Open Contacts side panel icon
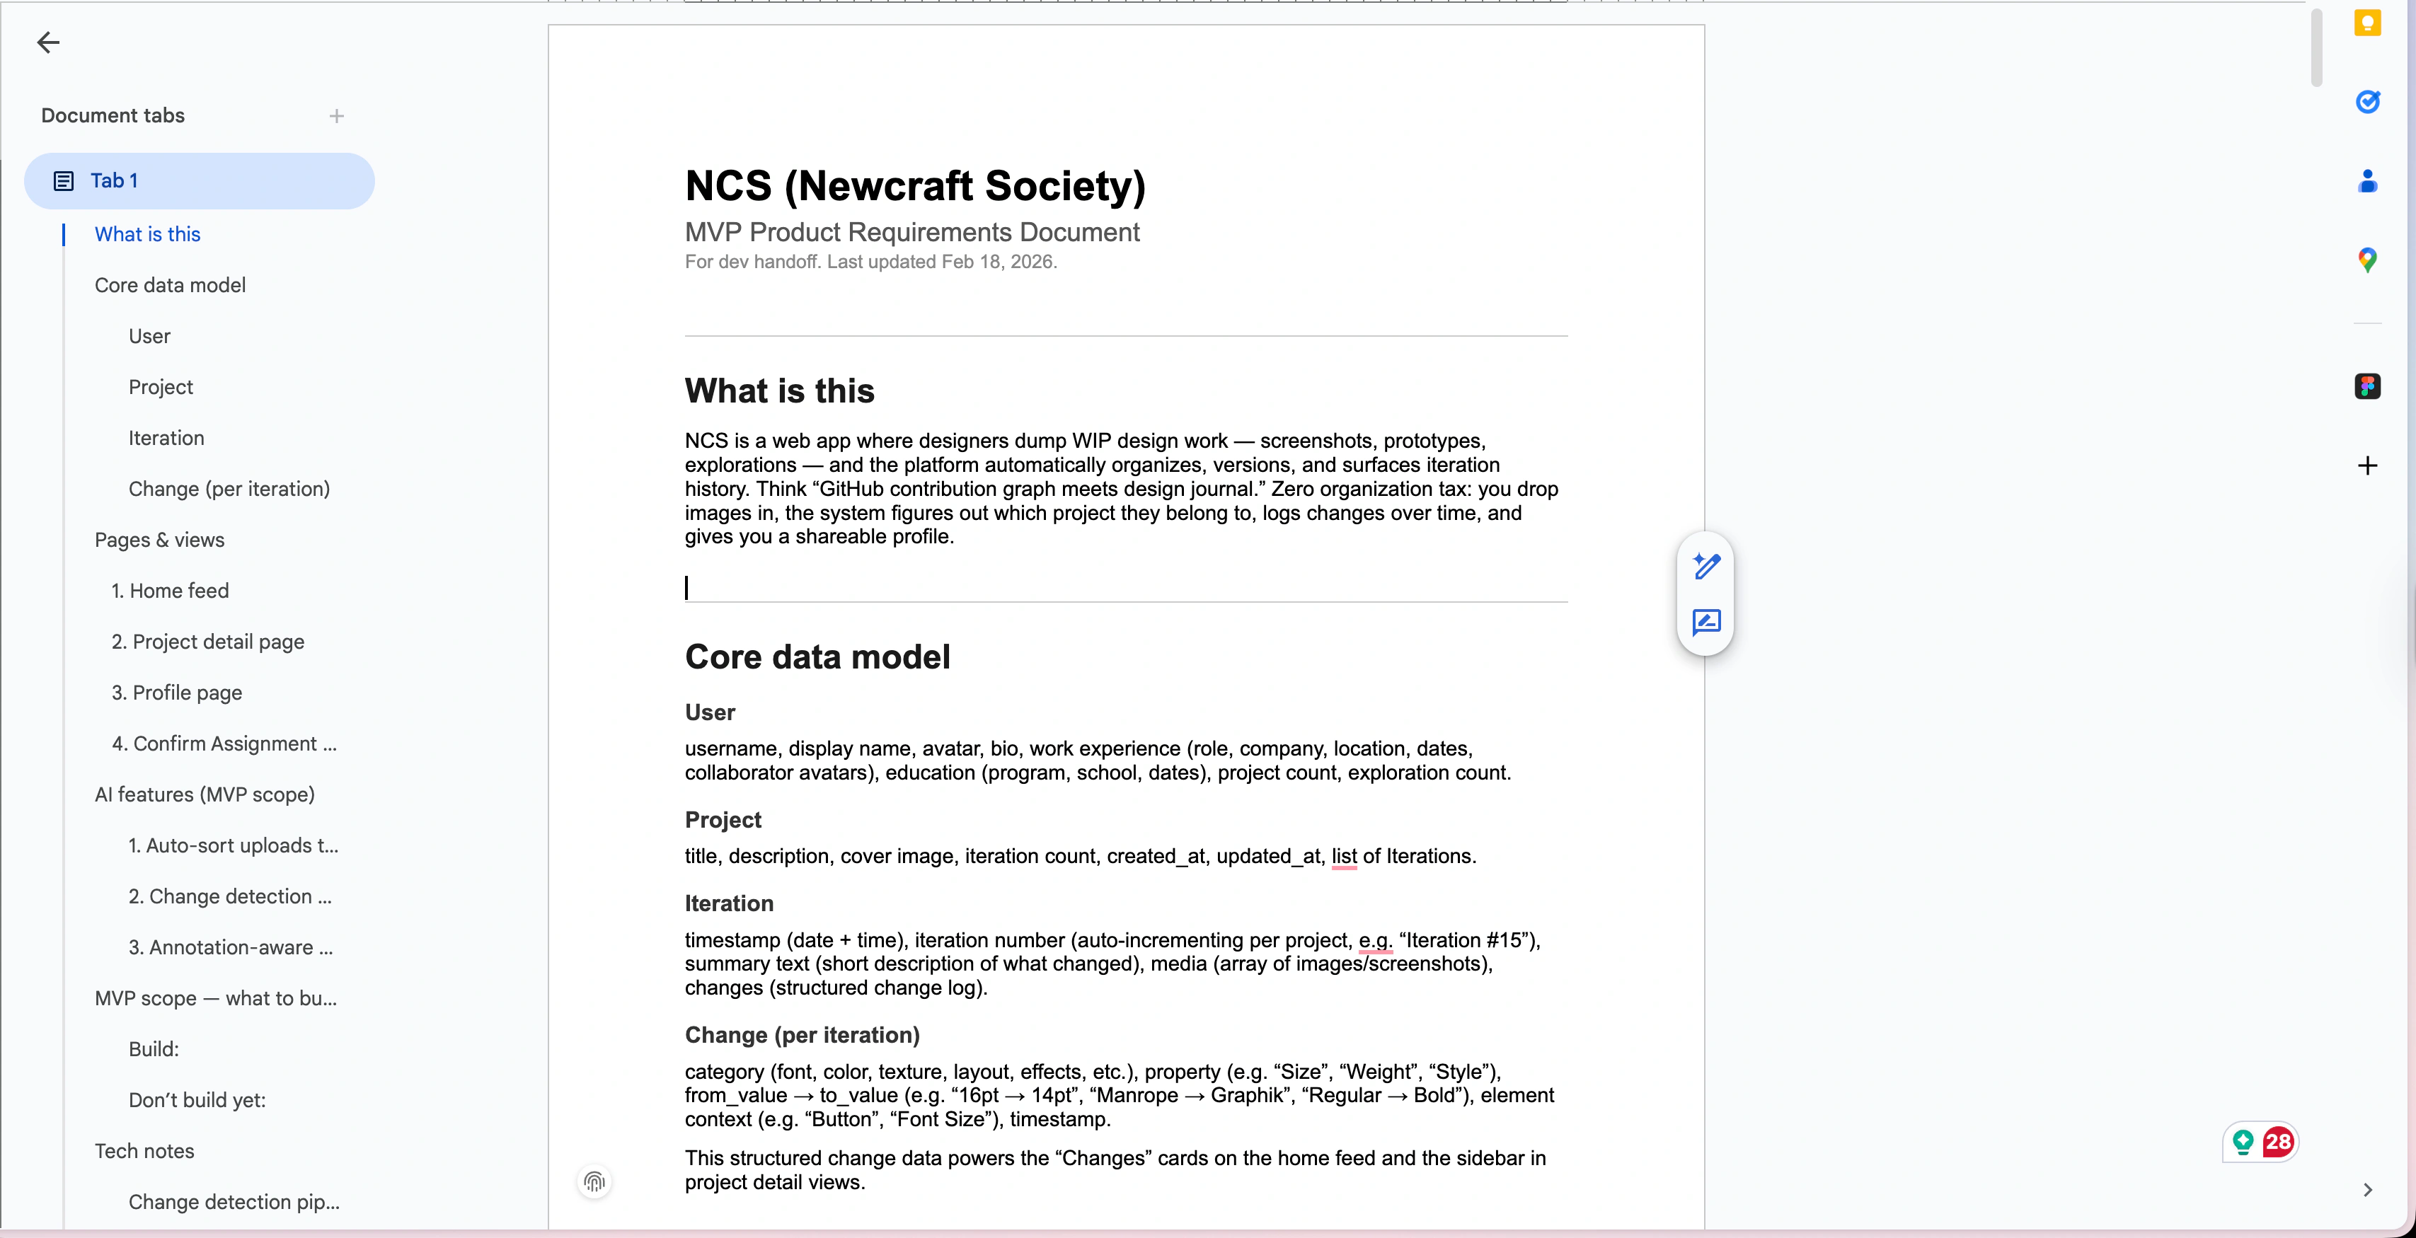Image resolution: width=2416 pixels, height=1238 pixels. (2367, 181)
